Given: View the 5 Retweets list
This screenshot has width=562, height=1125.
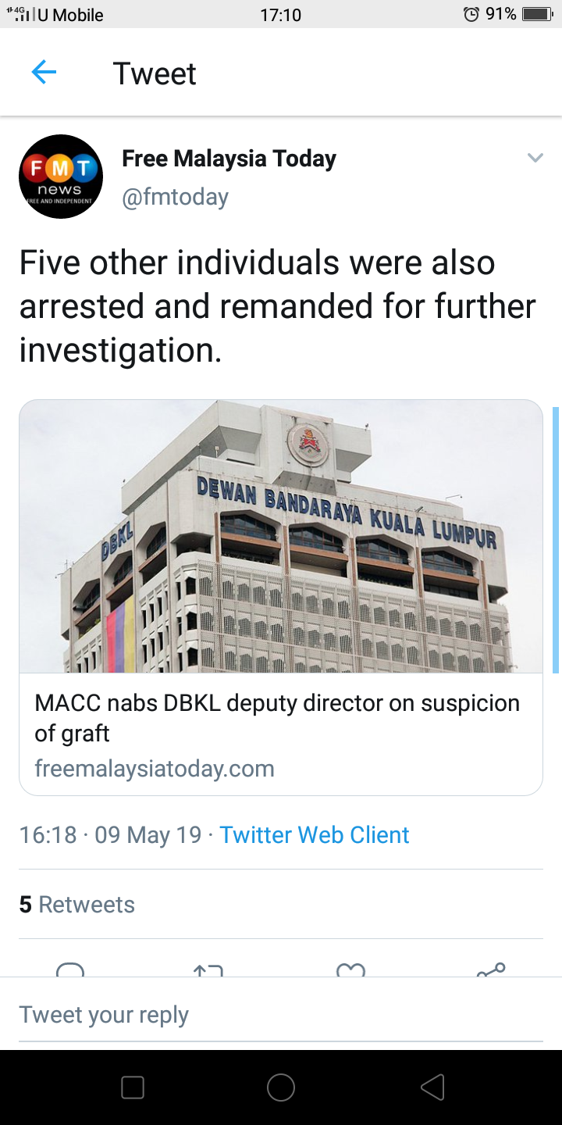Looking at the screenshot, I should pos(77,905).
